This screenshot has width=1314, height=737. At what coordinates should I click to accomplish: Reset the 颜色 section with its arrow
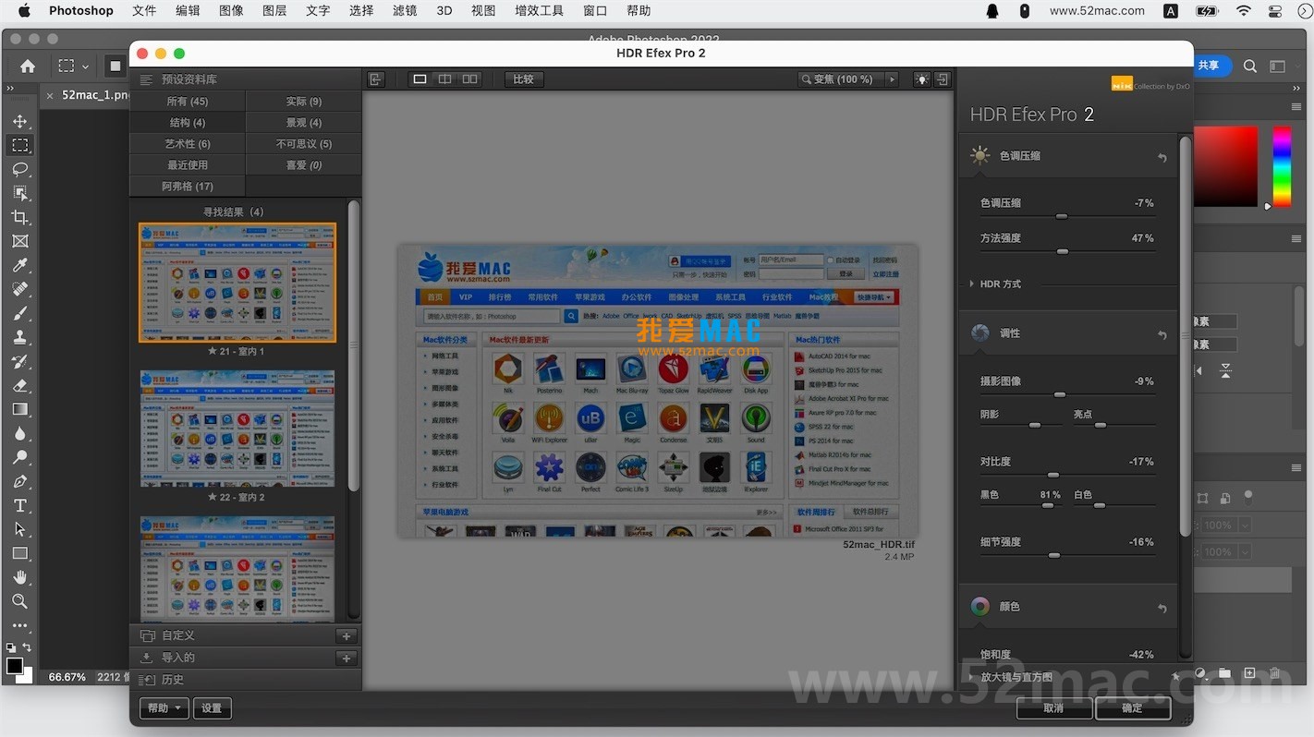pyautogui.click(x=1162, y=608)
